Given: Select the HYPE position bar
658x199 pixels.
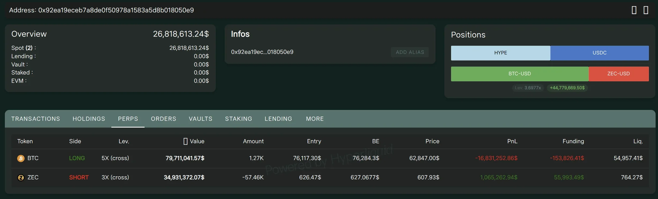Looking at the screenshot, I should pos(501,53).
